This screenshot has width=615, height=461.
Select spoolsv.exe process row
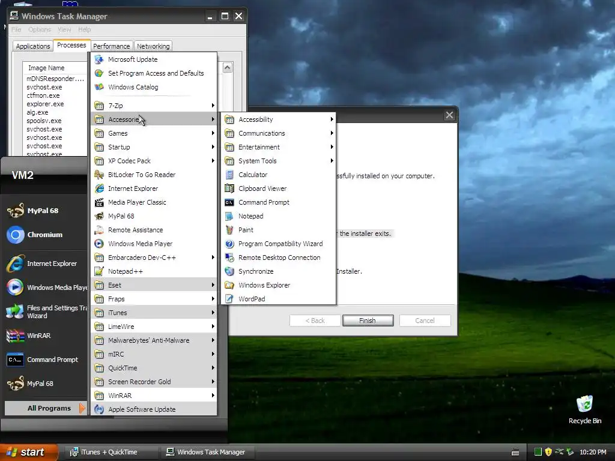click(44, 121)
